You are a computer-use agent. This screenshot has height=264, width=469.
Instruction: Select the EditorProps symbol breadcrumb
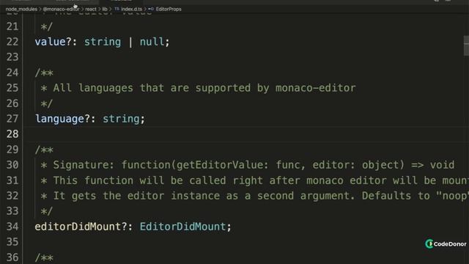169,10
